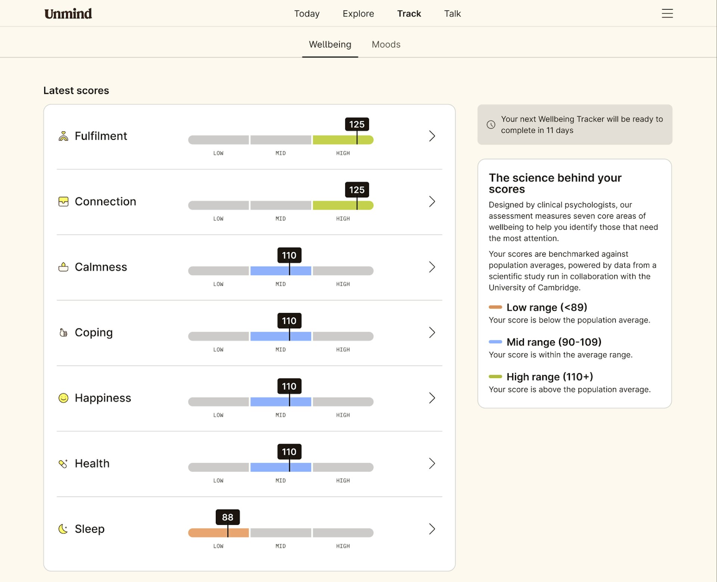Viewport: 717px width, 582px height.
Task: Open the Talk navigation item
Action: coord(452,14)
